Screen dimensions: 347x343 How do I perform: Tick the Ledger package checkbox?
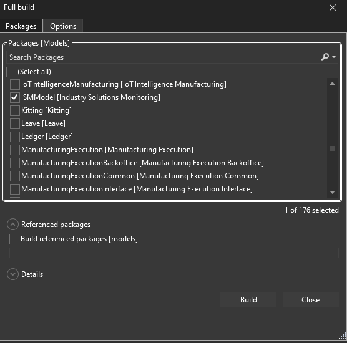[15, 137]
